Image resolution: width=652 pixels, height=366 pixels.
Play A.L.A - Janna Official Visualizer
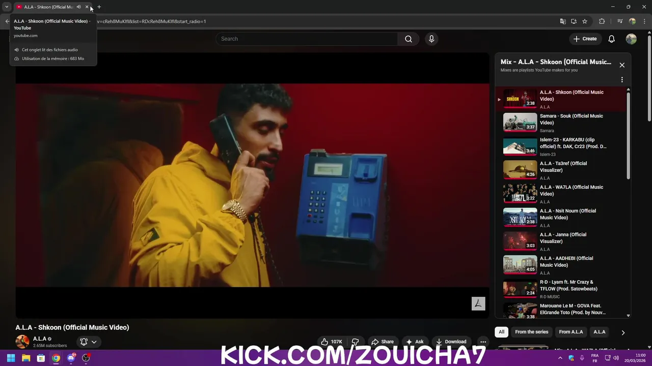[560, 241]
